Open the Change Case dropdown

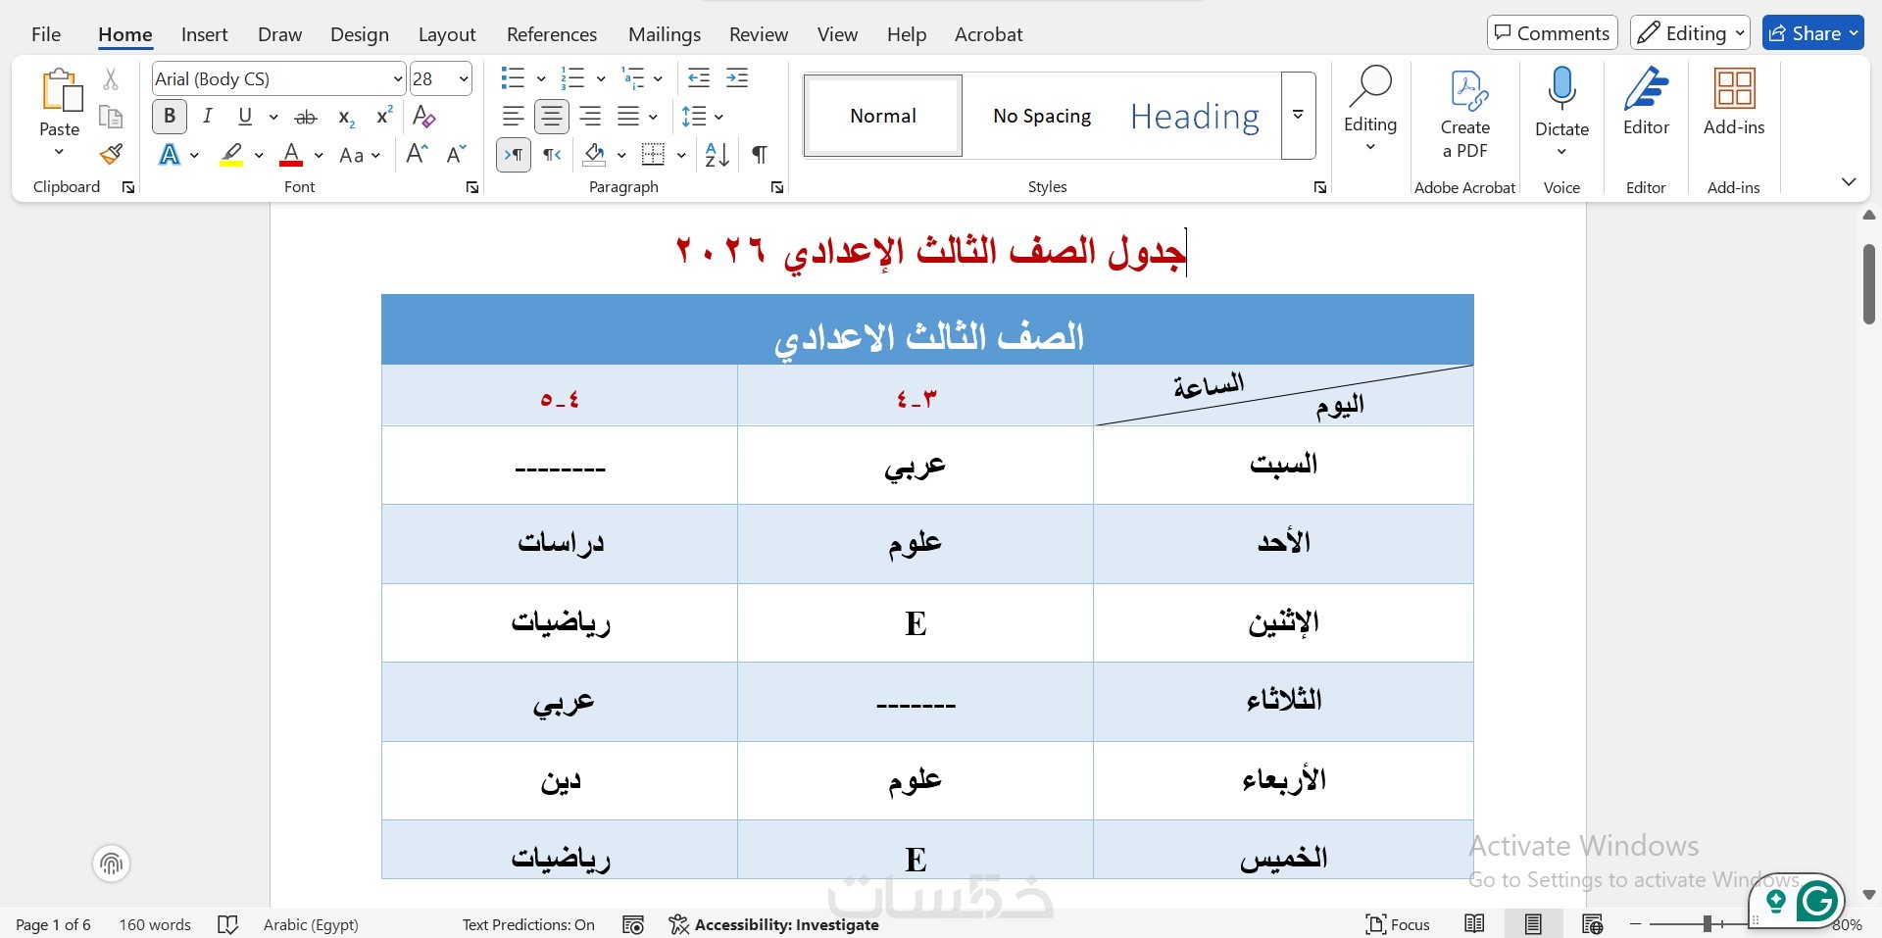[359, 155]
